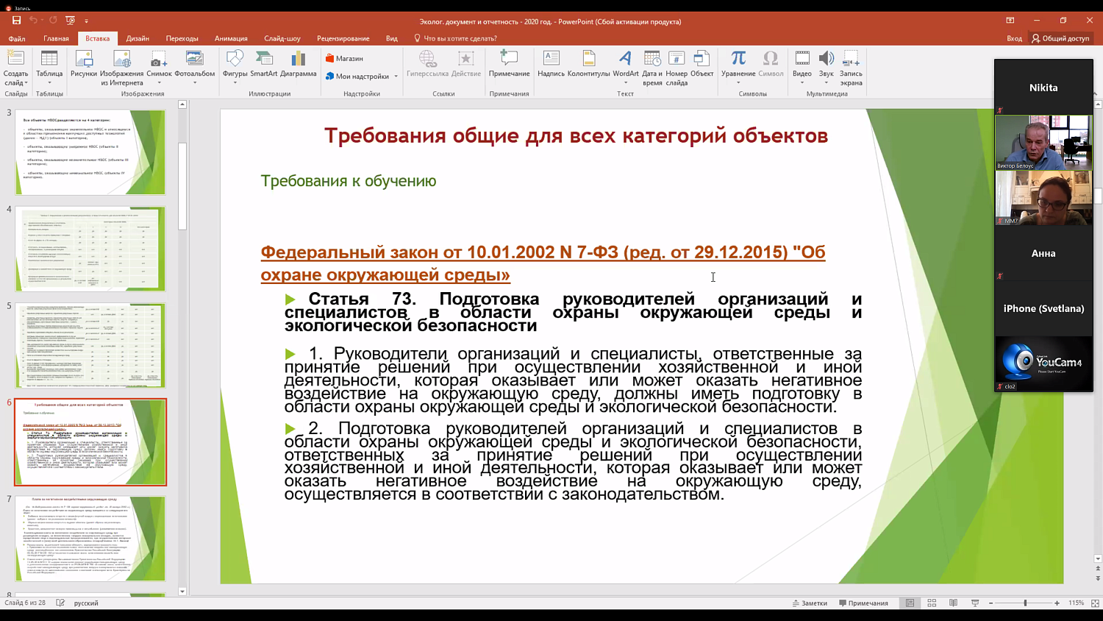This screenshot has height=621, width=1103.
Task: Click Требования к обучению subtitle text
Action: pos(348,181)
